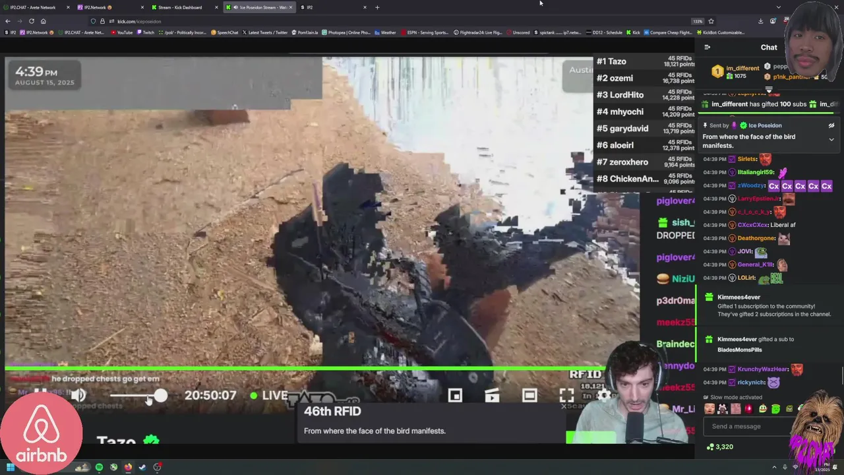Viewport: 844px width, 475px height.
Task: Reload the current page
Action: (x=31, y=21)
